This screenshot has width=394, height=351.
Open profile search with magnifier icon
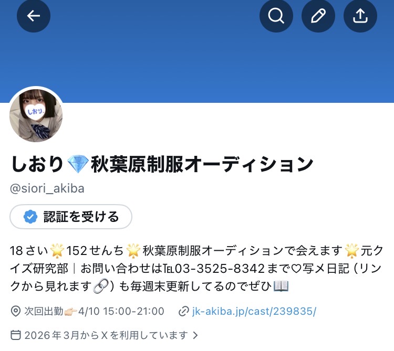pyautogui.click(x=276, y=16)
